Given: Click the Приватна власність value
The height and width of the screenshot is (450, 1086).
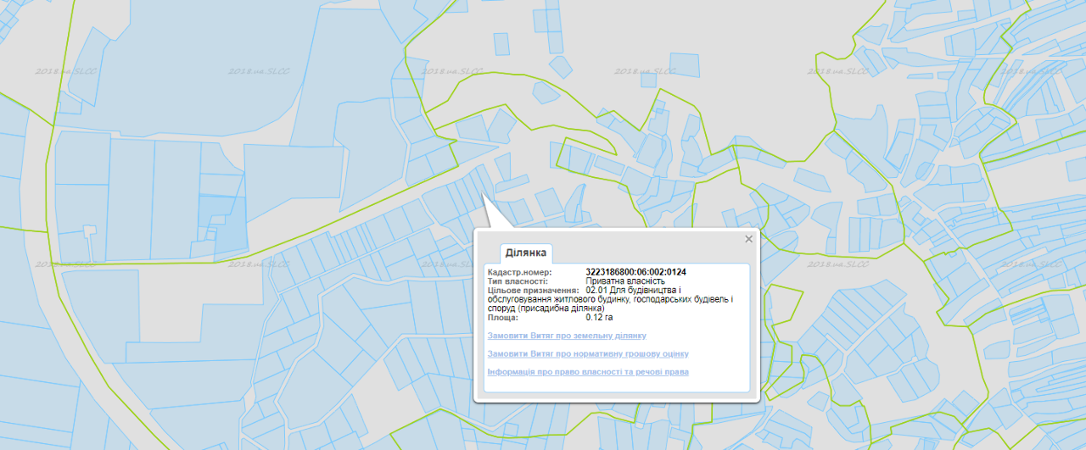Looking at the screenshot, I should click(x=625, y=281).
